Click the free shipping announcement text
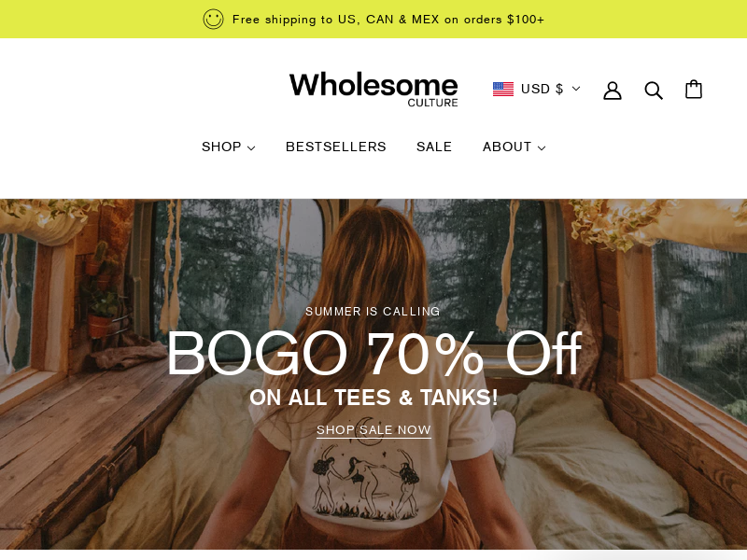The image size is (747, 560). pos(388,20)
